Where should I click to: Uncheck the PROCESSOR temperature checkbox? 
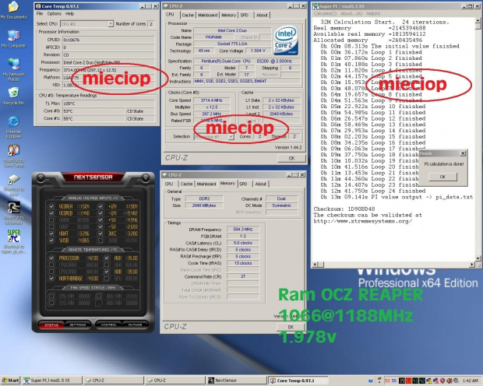click(x=51, y=258)
